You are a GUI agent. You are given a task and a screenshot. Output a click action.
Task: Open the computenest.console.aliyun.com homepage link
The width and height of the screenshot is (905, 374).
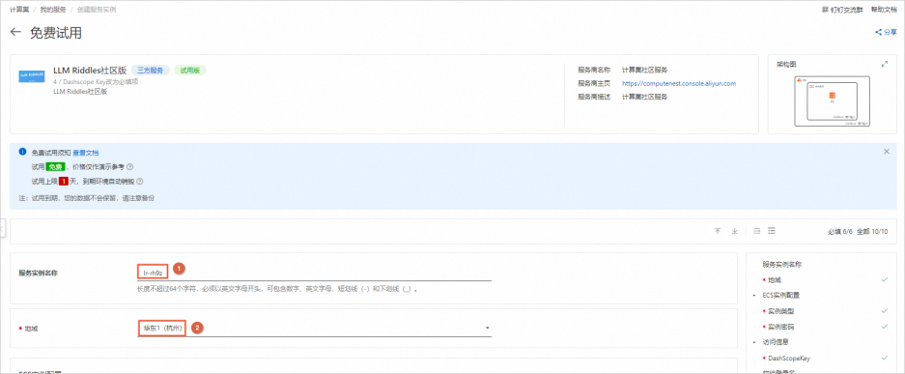coord(679,83)
